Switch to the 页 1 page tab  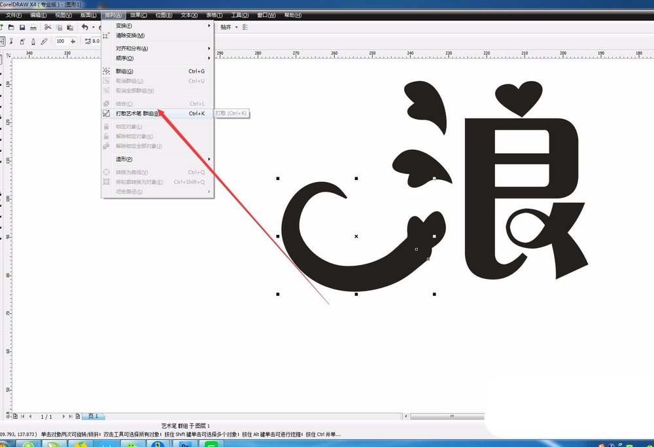point(93,416)
